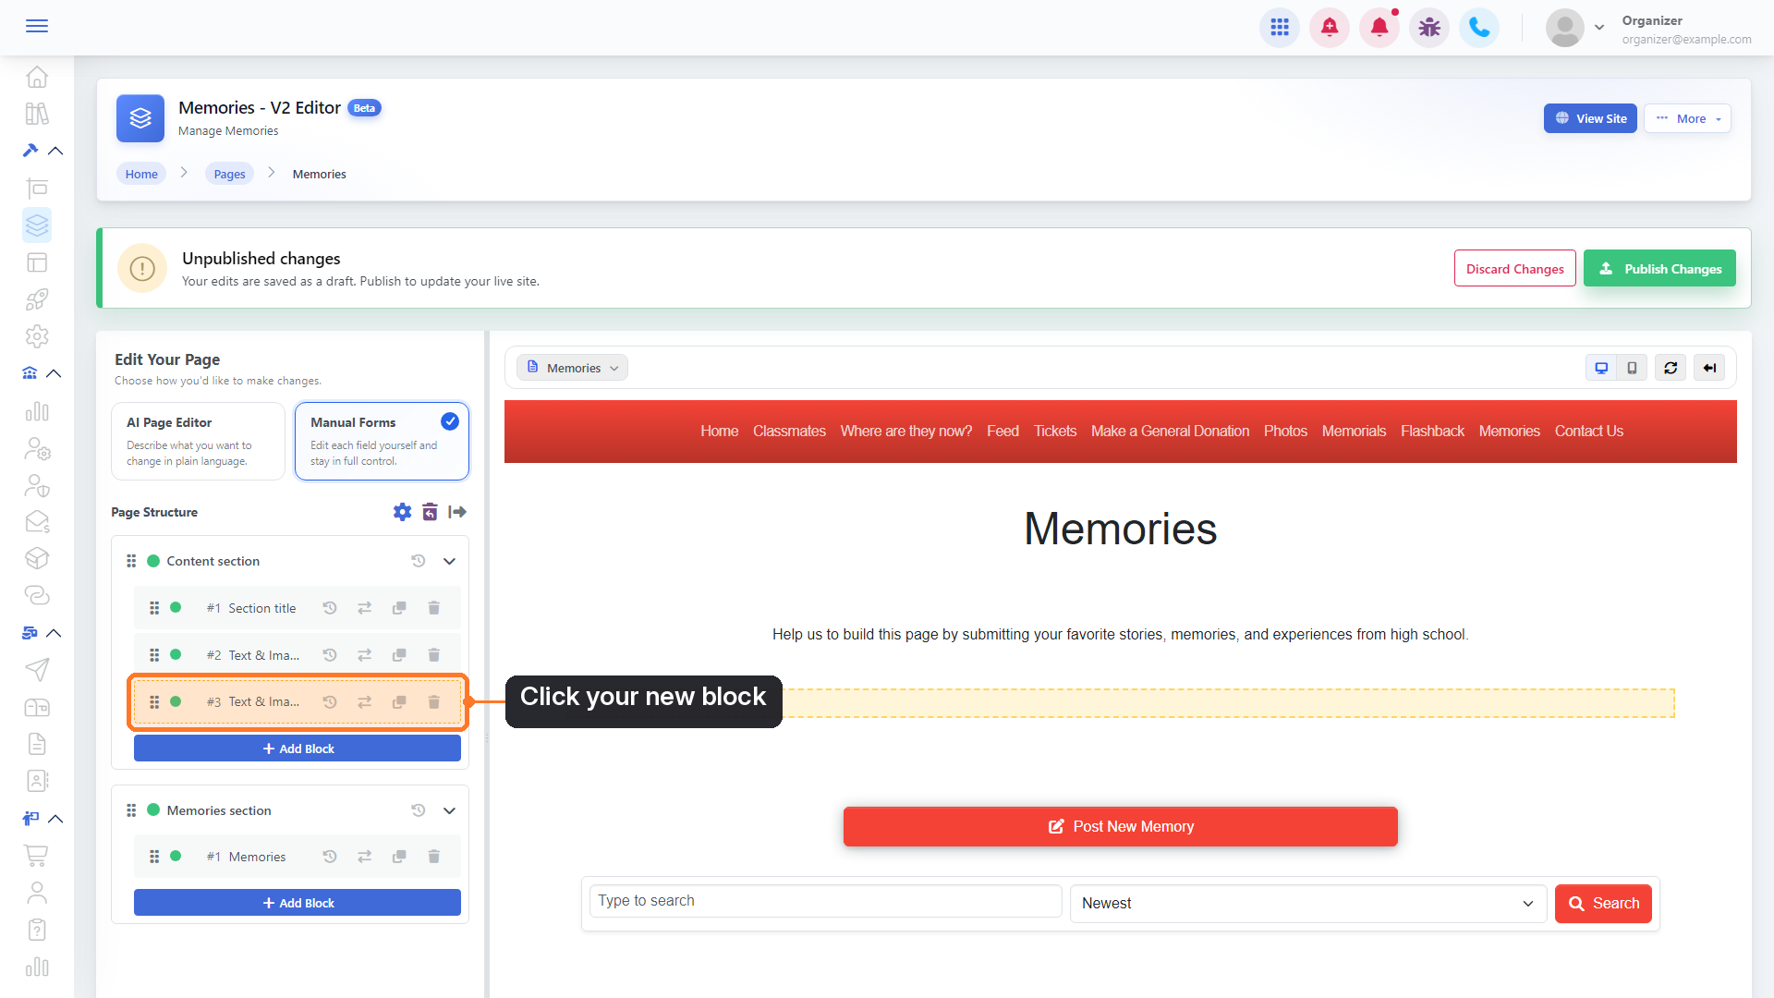Open the Memories page selector dropdown
The height and width of the screenshot is (998, 1774).
pos(573,368)
